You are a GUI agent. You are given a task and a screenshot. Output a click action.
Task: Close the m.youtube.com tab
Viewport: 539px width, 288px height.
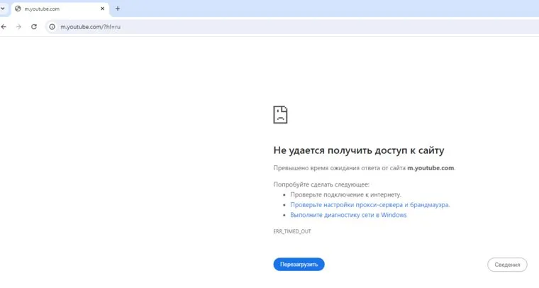click(x=102, y=9)
